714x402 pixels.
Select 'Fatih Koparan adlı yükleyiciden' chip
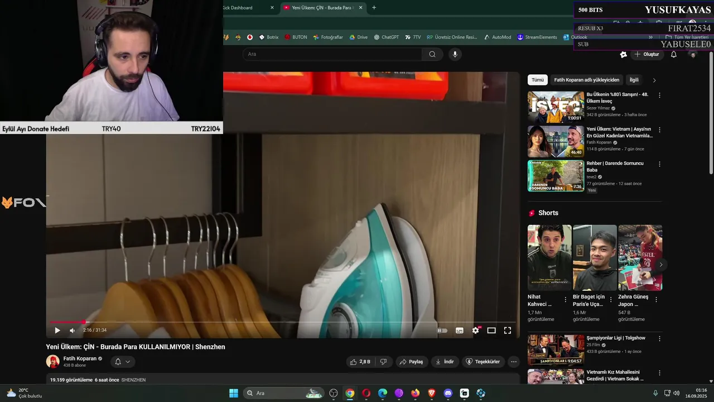(587, 80)
